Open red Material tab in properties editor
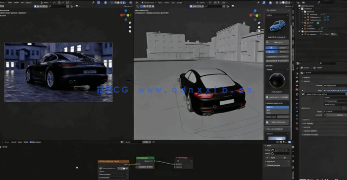This screenshot has height=180, width=347. pyautogui.click(x=297, y=123)
